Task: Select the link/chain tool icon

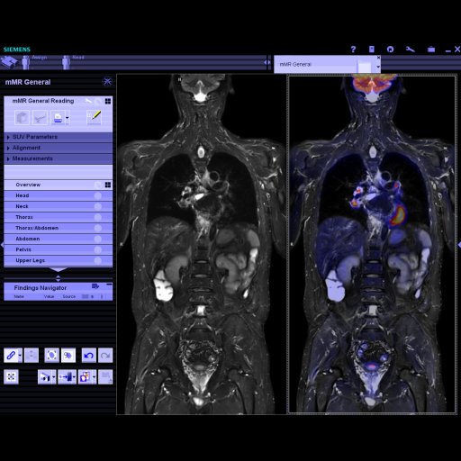Action: [x=11, y=356]
